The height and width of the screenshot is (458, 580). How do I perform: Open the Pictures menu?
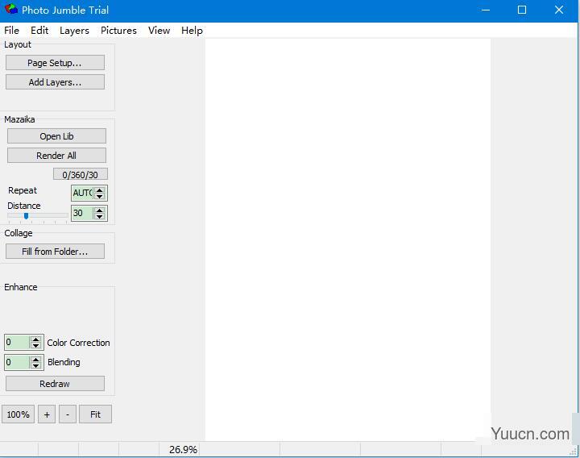[x=118, y=31]
